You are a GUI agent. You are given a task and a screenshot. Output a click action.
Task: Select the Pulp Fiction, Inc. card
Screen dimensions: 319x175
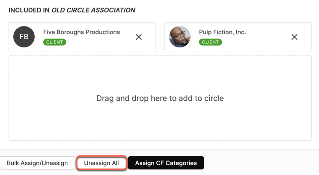(238, 37)
